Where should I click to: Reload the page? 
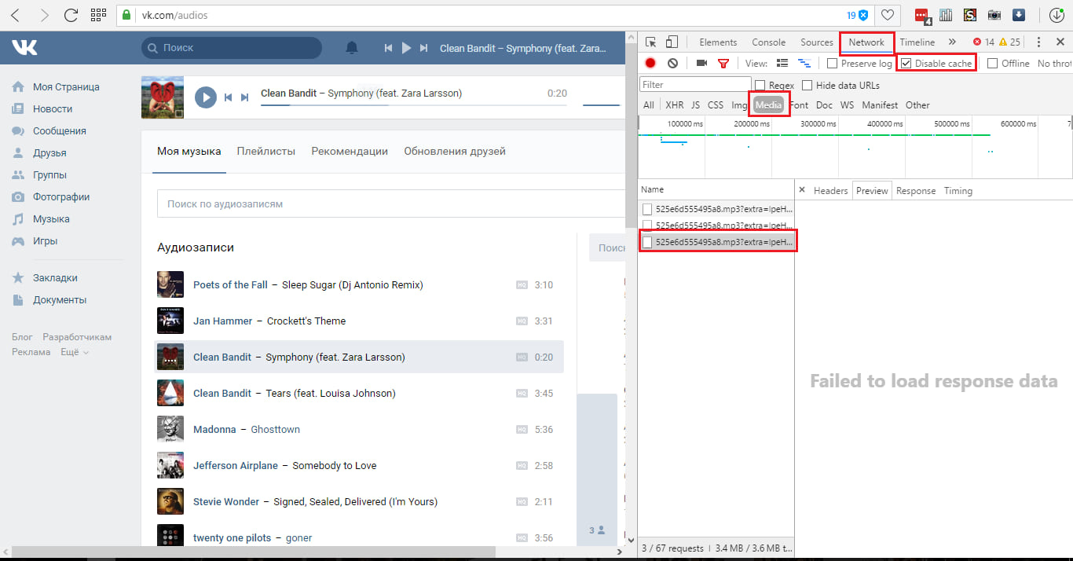click(x=71, y=15)
